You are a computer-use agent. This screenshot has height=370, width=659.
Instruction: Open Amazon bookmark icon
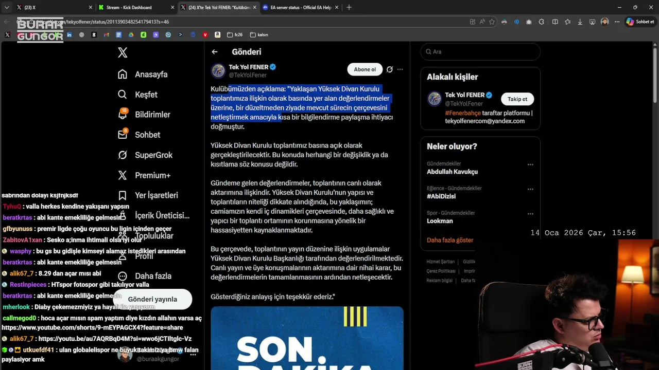coord(217,35)
